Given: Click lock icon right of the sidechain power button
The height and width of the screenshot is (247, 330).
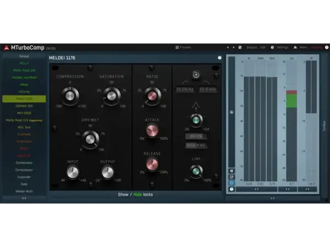Looking at the screenshot, I should click(216, 76).
